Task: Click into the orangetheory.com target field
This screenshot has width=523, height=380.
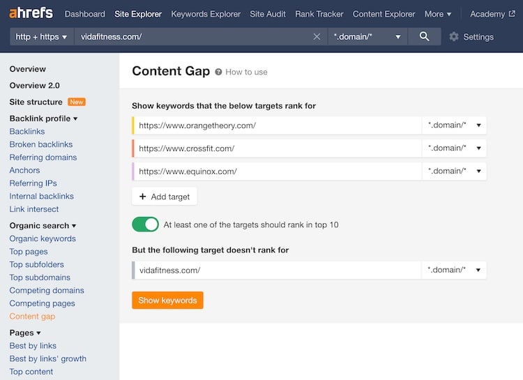Action: tap(278, 126)
